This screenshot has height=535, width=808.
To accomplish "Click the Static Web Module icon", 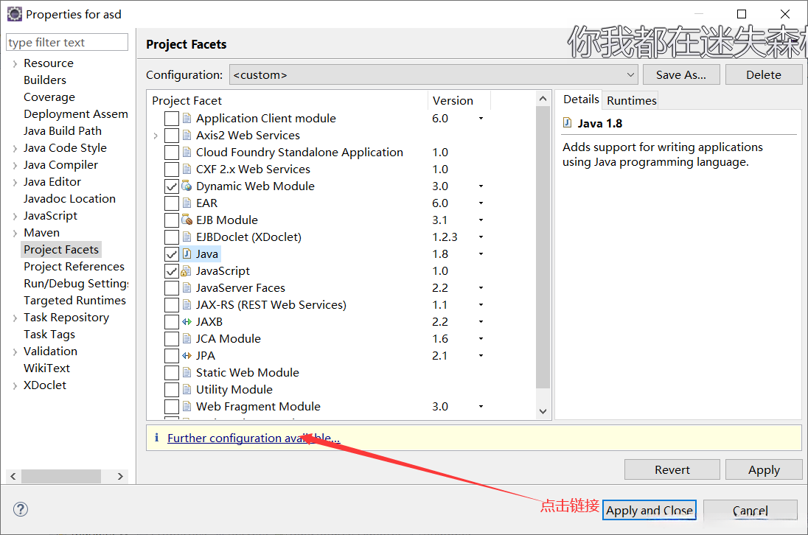I will [x=187, y=373].
